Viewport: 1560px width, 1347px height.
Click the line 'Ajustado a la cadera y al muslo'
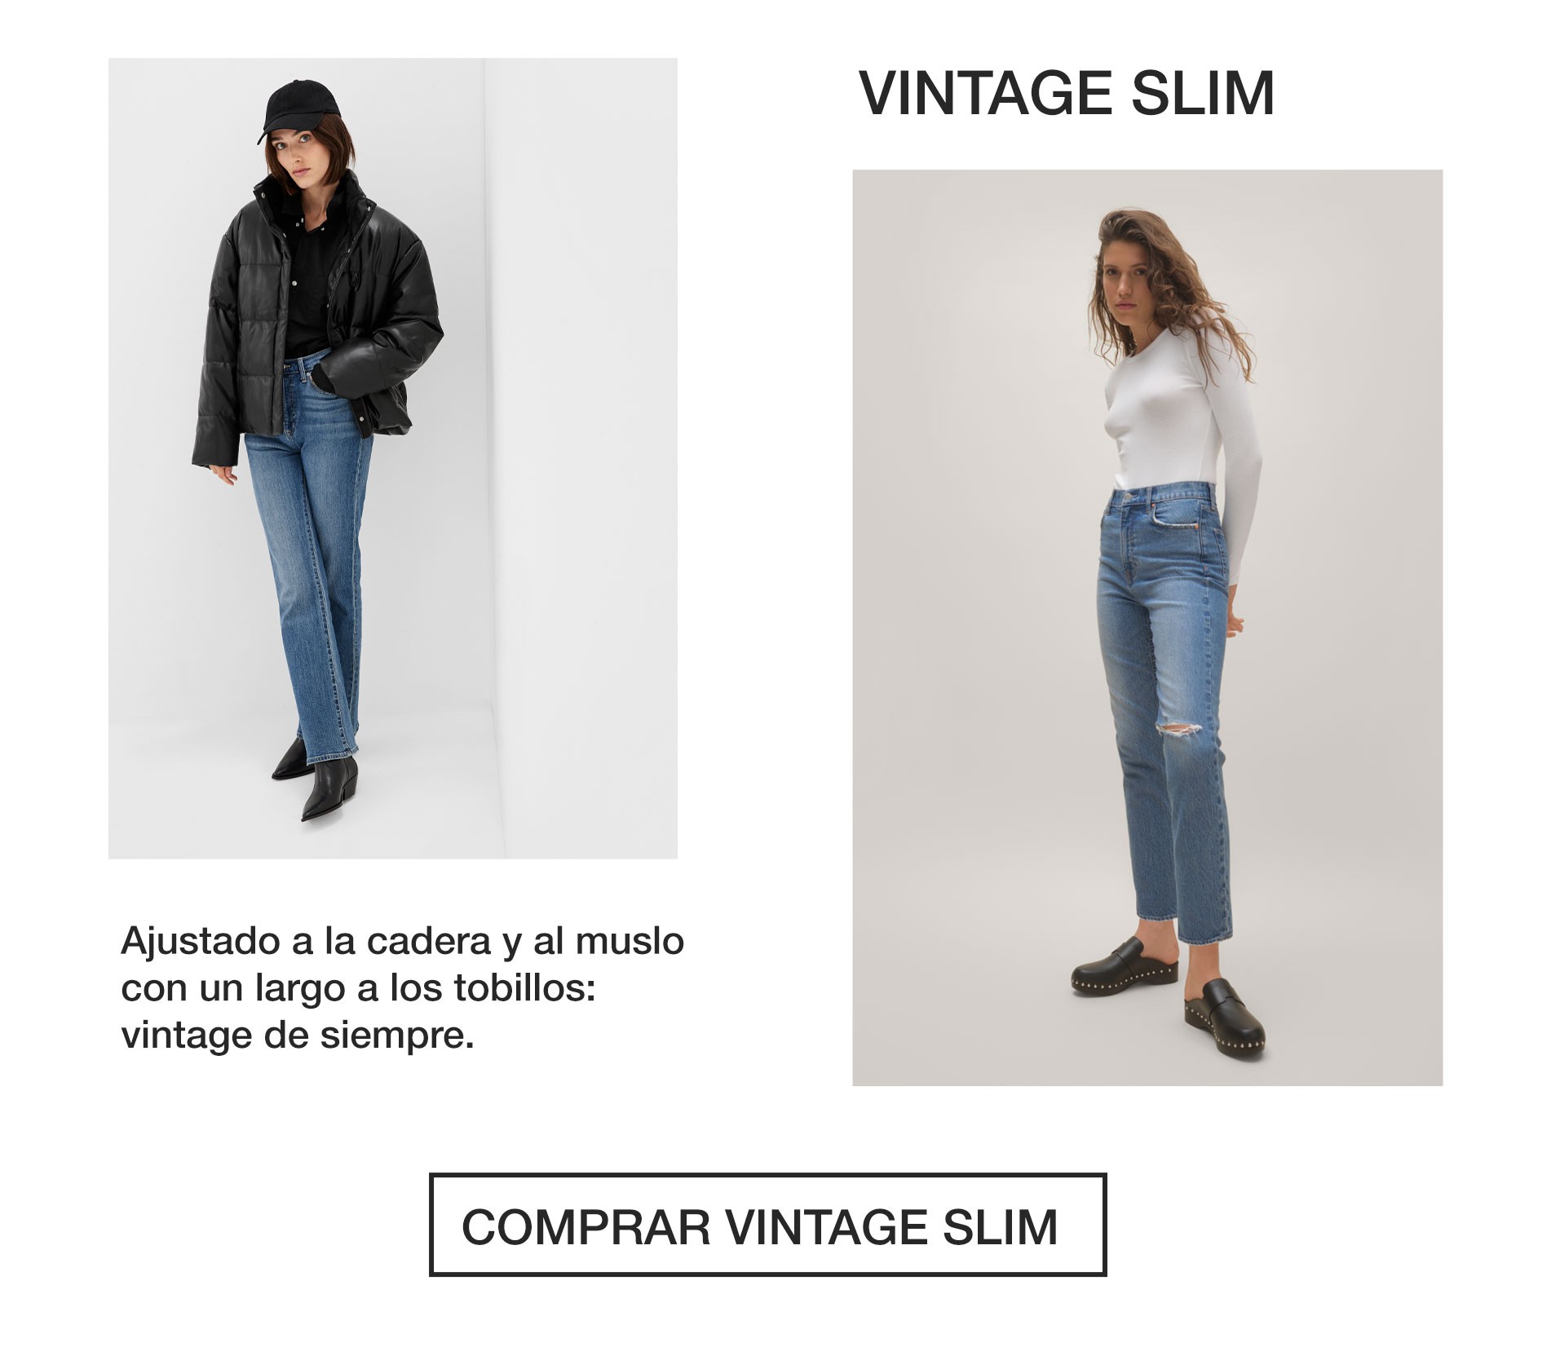402,941
